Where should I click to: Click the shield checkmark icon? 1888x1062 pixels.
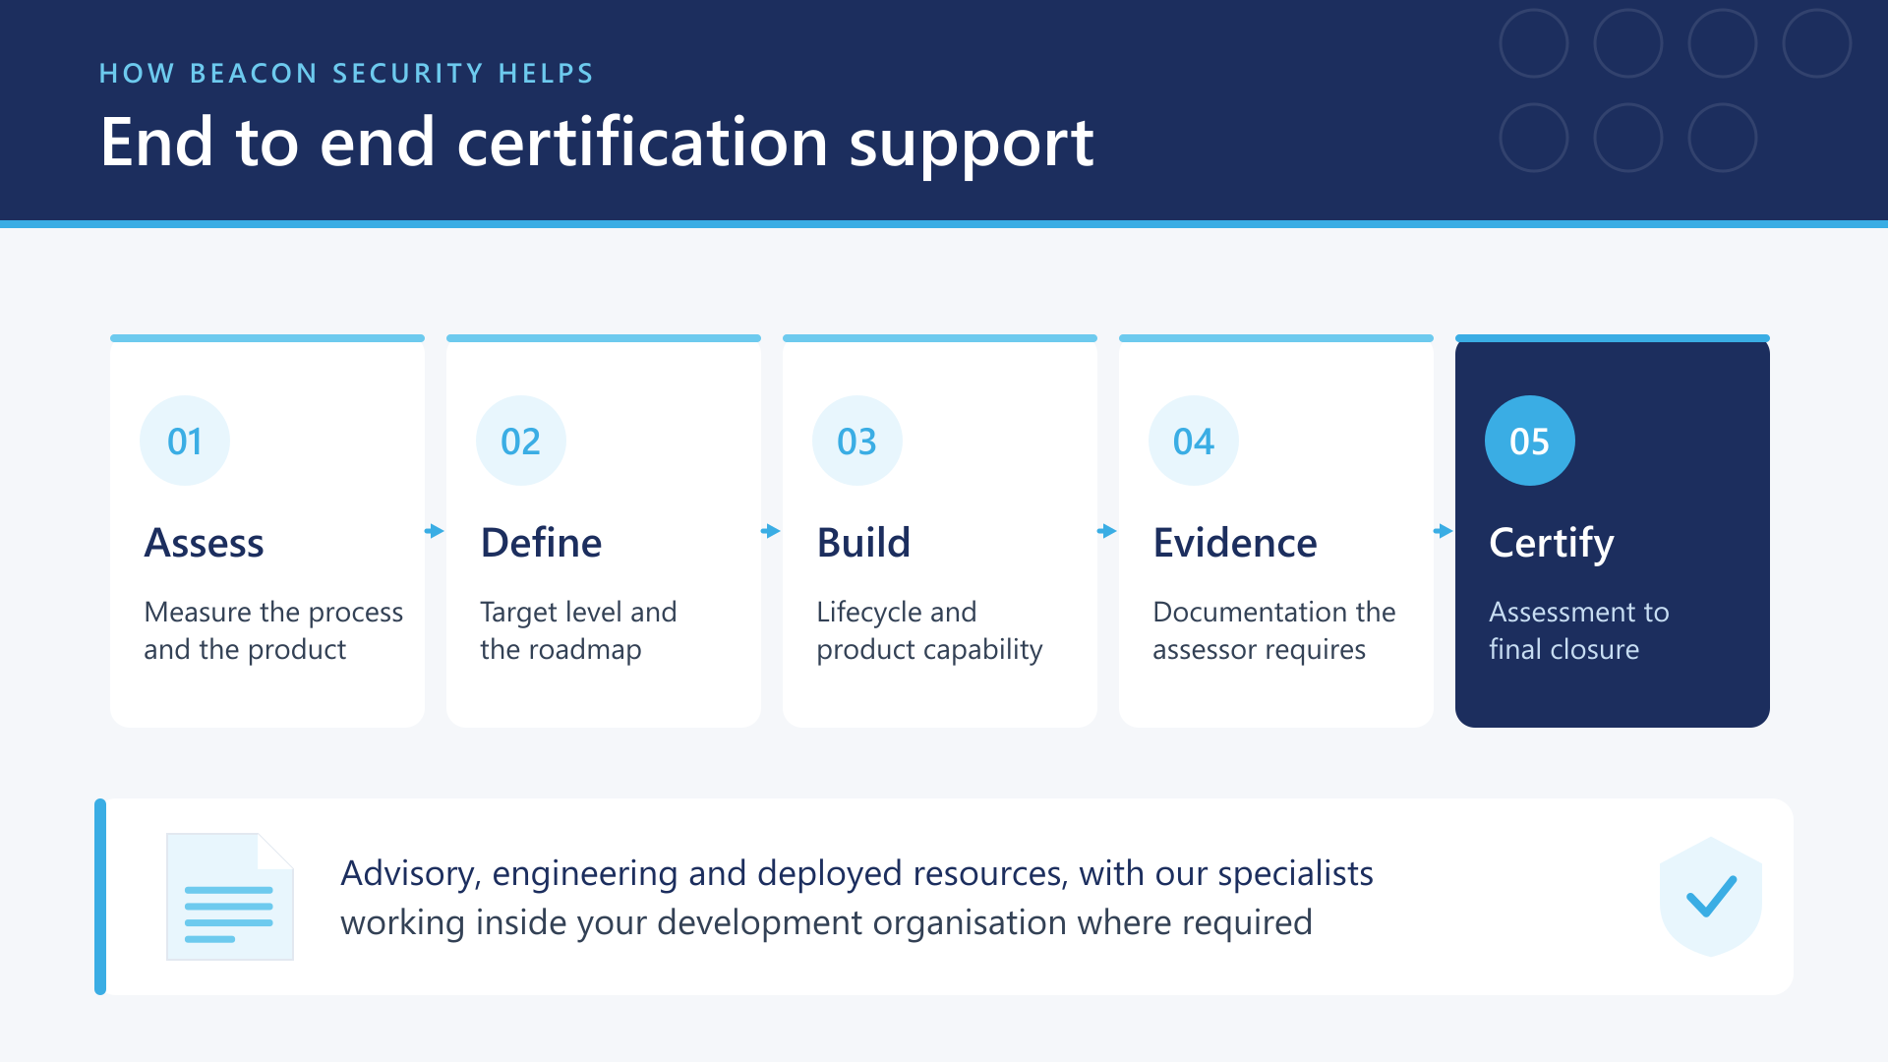(1711, 897)
